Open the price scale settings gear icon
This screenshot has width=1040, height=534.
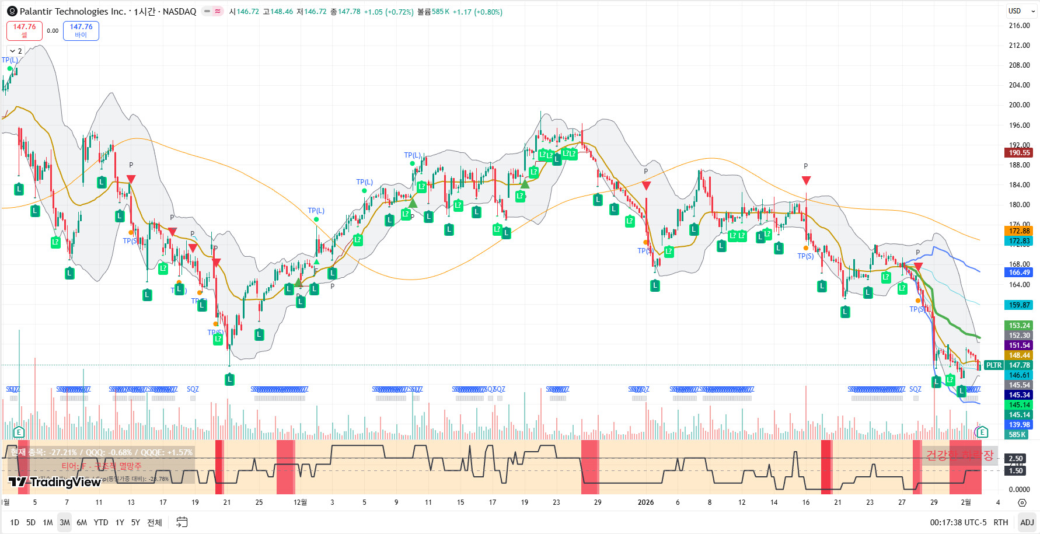[x=1022, y=502]
